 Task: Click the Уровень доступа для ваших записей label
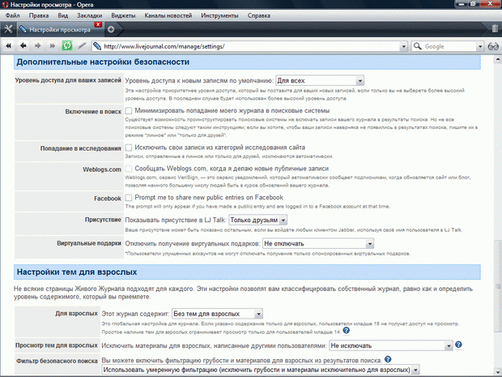click(x=68, y=80)
